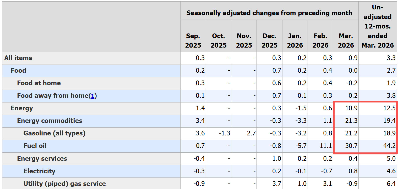Screen dimensions: 398x189
Task: Click the 30.7 Fuel oil March value
Action: click(351, 146)
